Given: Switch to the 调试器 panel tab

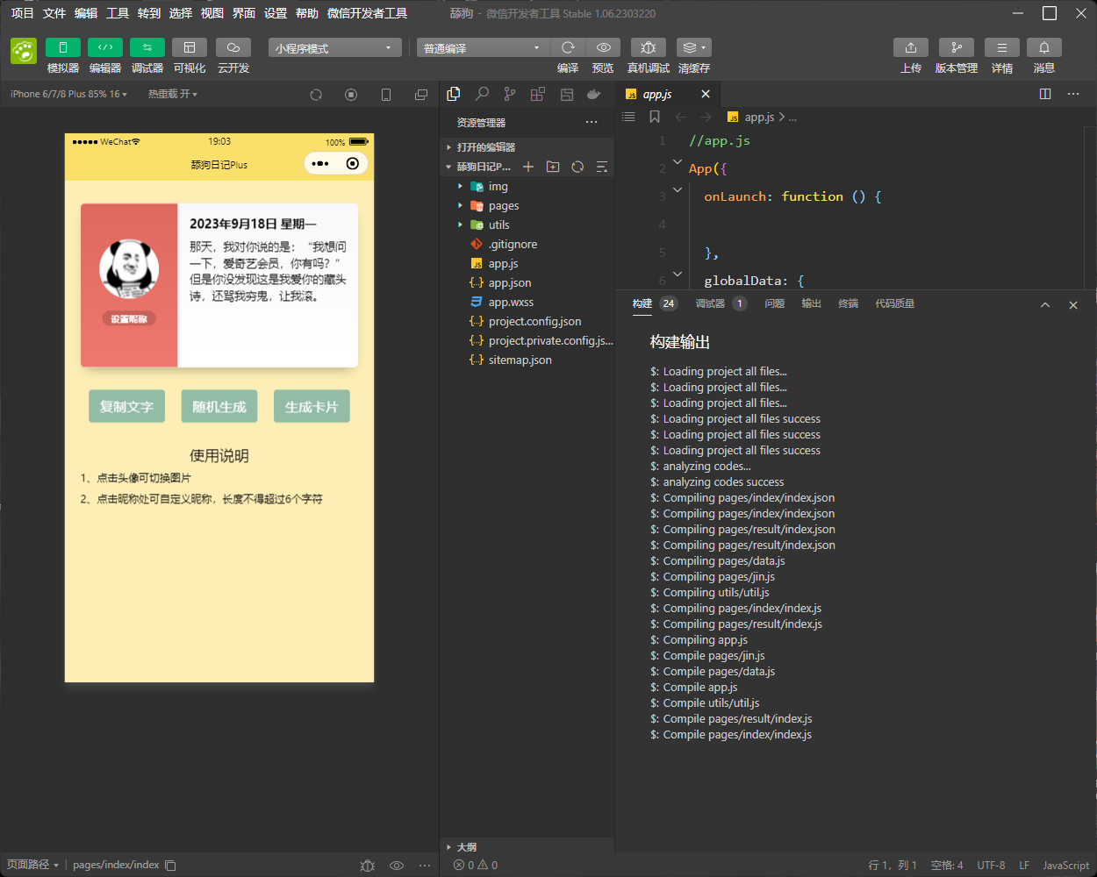Looking at the screenshot, I should 710,303.
